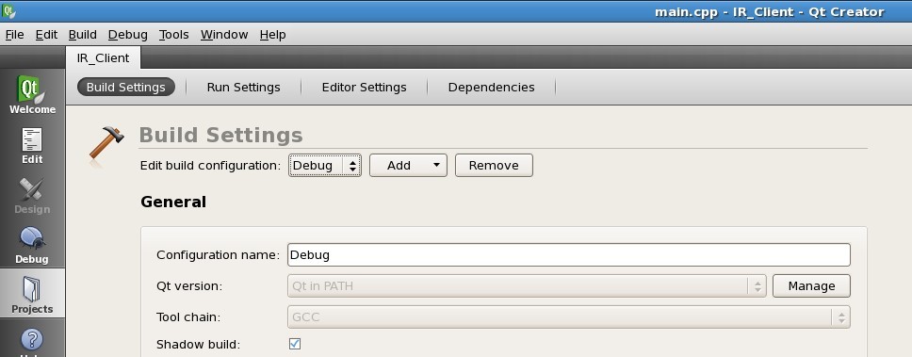Open the Qt version combo box
This screenshot has width=912, height=357.
coord(527,286)
